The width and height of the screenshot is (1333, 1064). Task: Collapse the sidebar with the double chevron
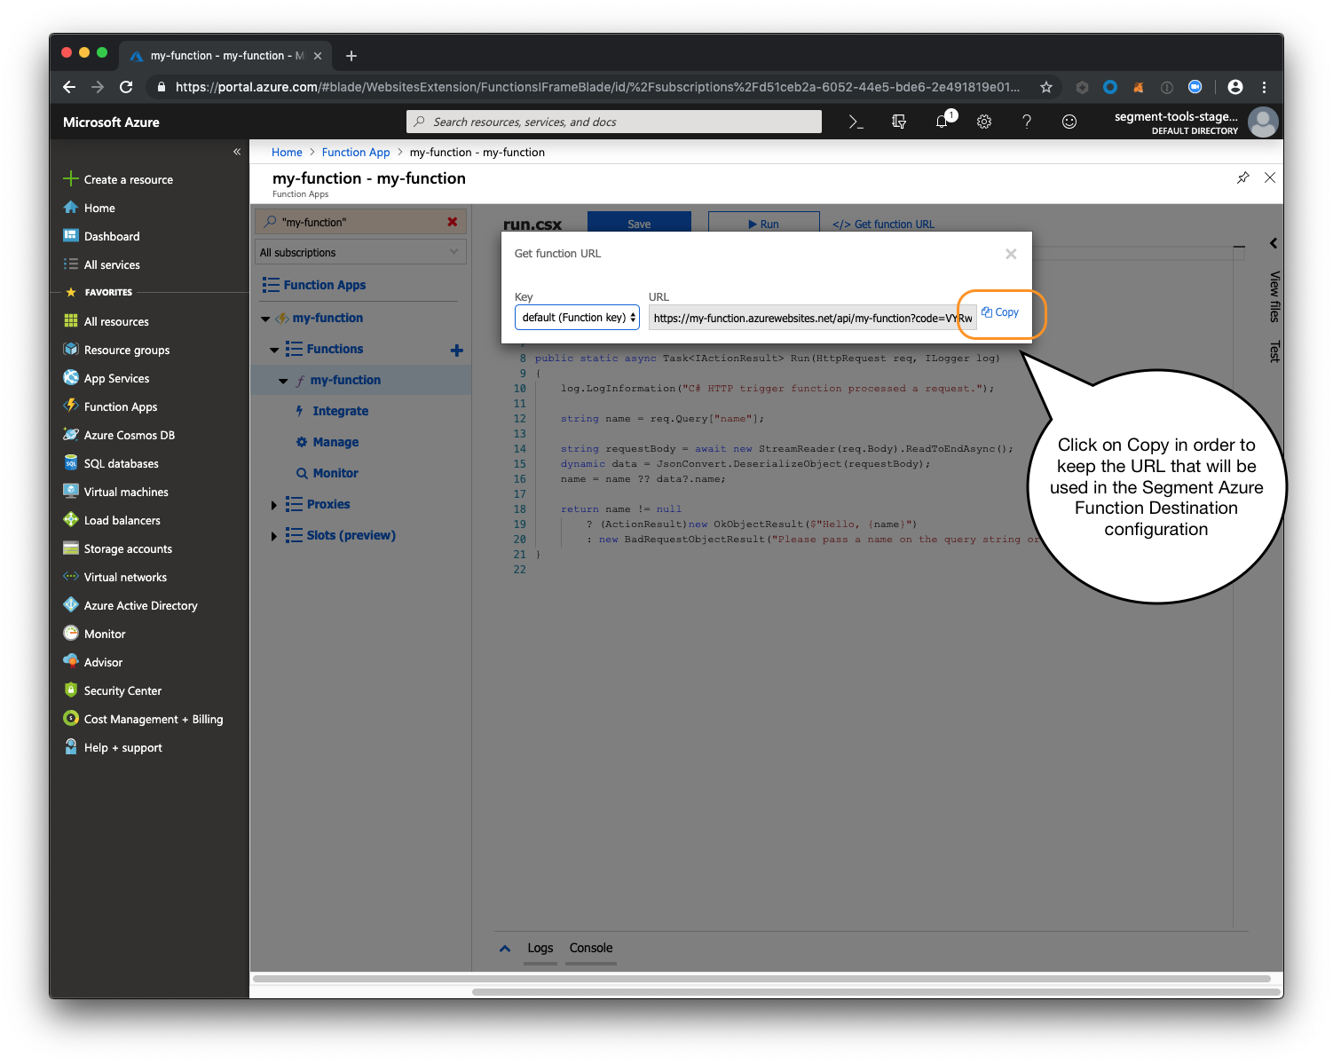tap(237, 152)
